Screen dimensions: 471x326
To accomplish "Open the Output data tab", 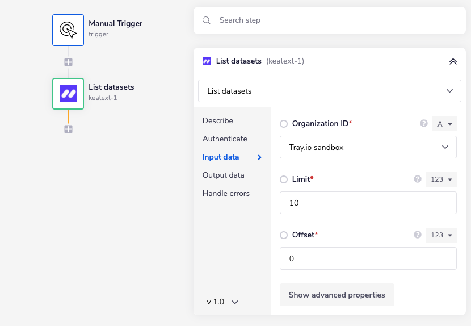I will 223,175.
